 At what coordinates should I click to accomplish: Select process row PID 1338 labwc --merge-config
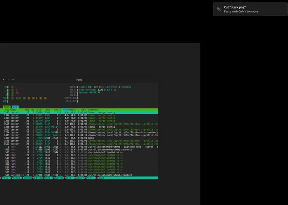(79, 127)
